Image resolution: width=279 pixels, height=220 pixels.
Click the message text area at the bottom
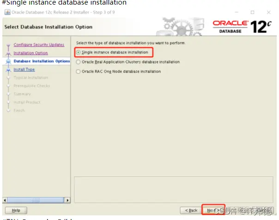click(x=174, y=190)
